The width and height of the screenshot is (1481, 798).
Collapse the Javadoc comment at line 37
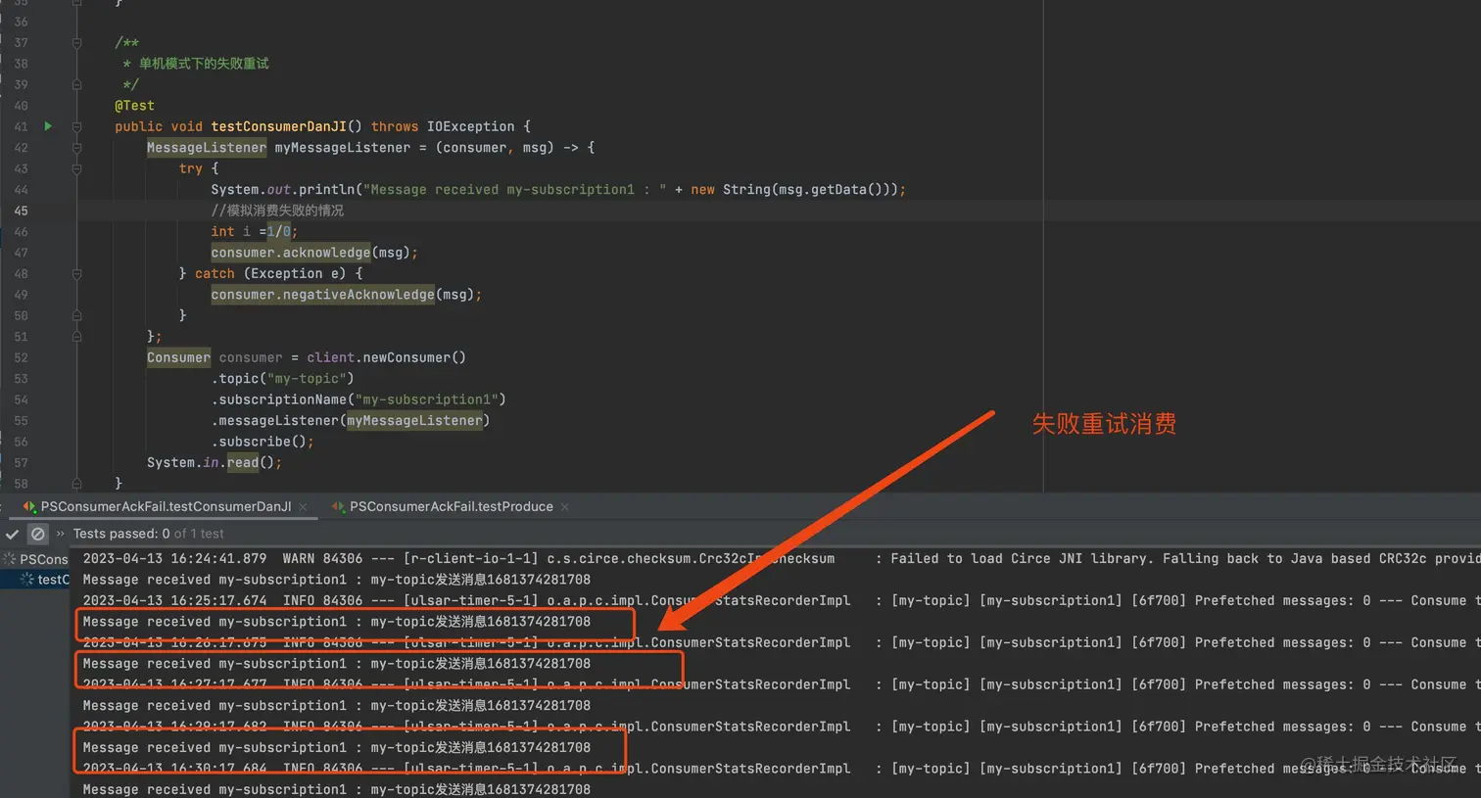[76, 43]
